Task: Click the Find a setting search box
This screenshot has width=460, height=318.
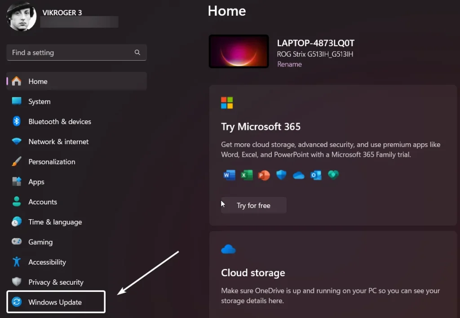Action: pyautogui.click(x=76, y=53)
